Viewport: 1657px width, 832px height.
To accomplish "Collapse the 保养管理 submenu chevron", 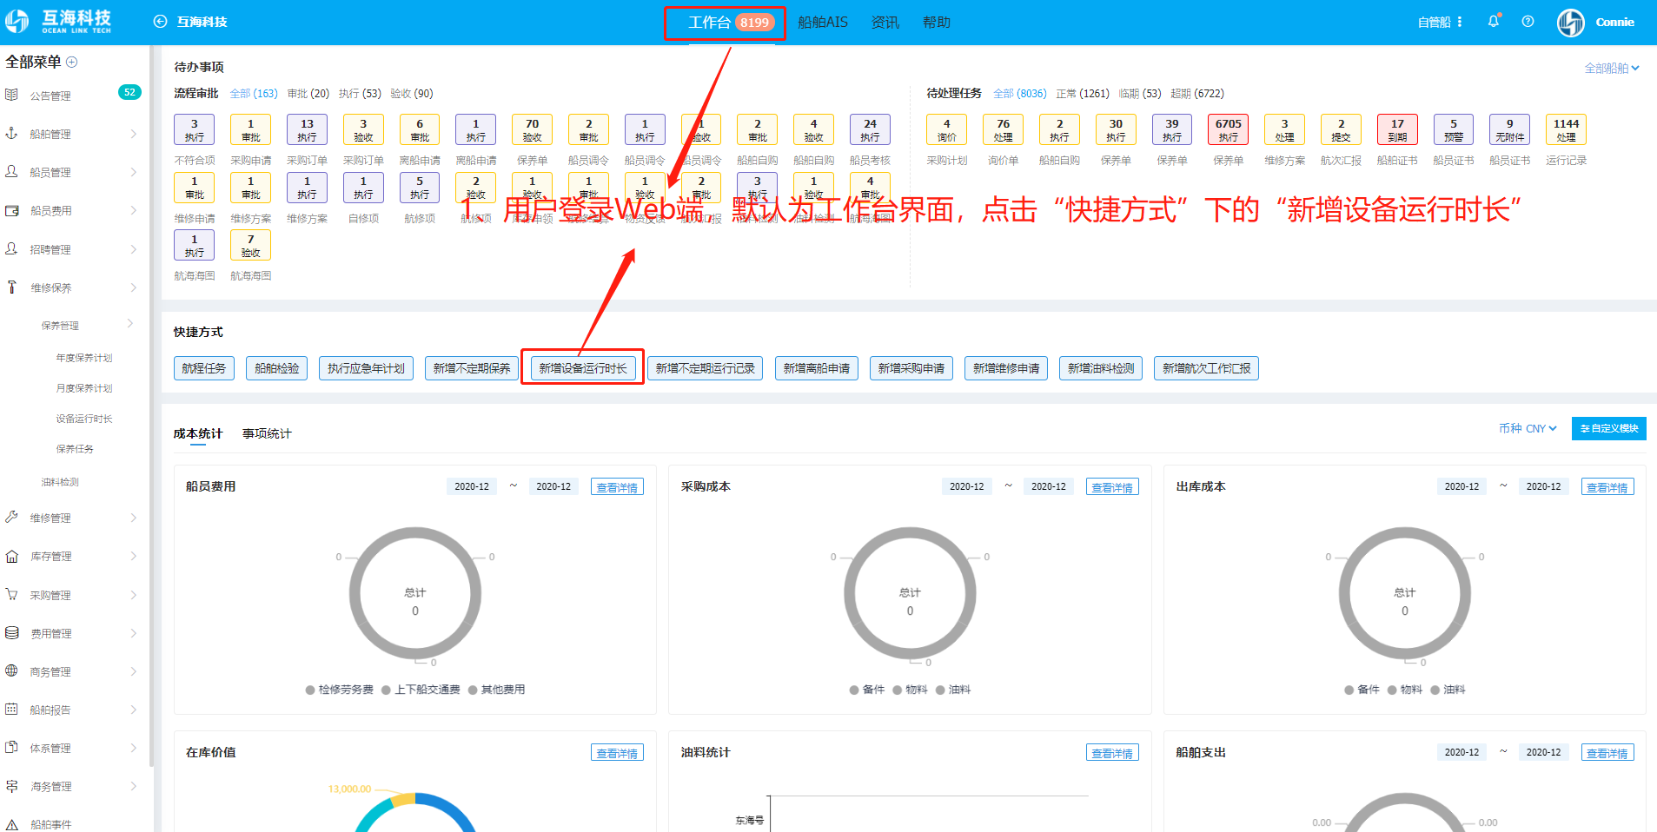I will point(130,324).
